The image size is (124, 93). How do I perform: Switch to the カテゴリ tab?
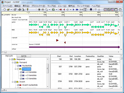click(24, 56)
